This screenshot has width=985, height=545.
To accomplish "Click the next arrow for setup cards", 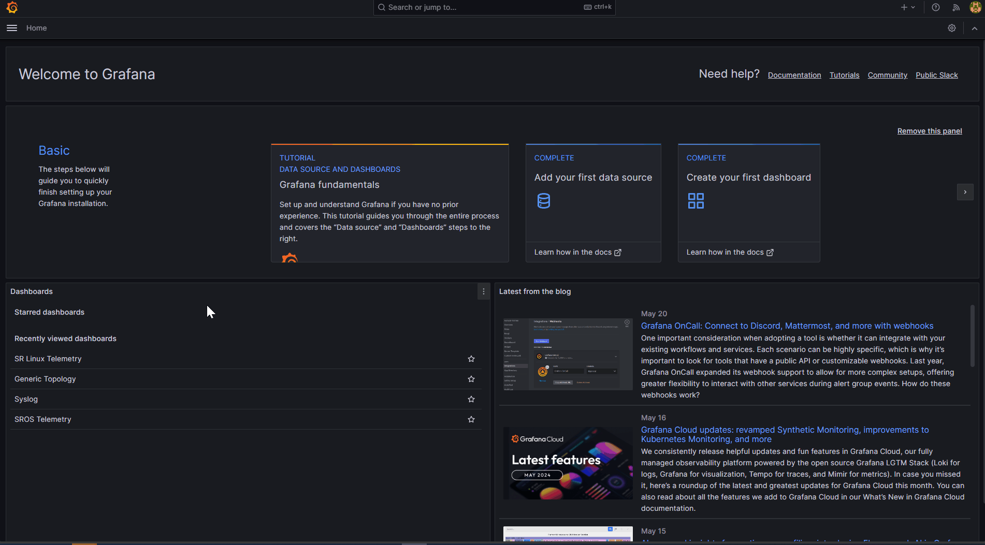I will [965, 192].
